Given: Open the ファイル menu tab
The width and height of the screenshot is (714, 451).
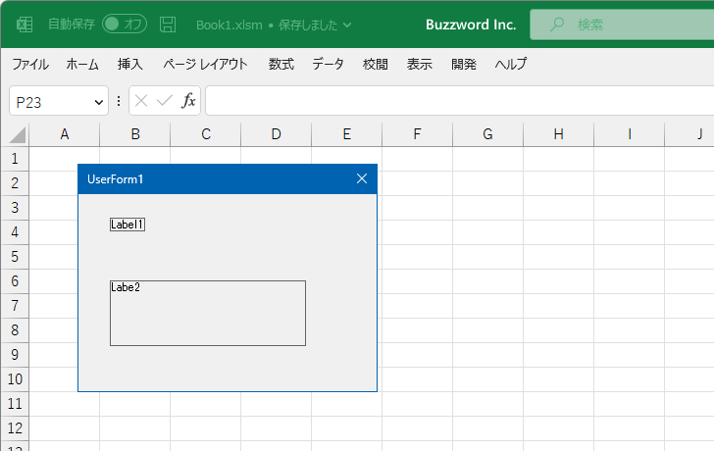Looking at the screenshot, I should click(x=30, y=65).
